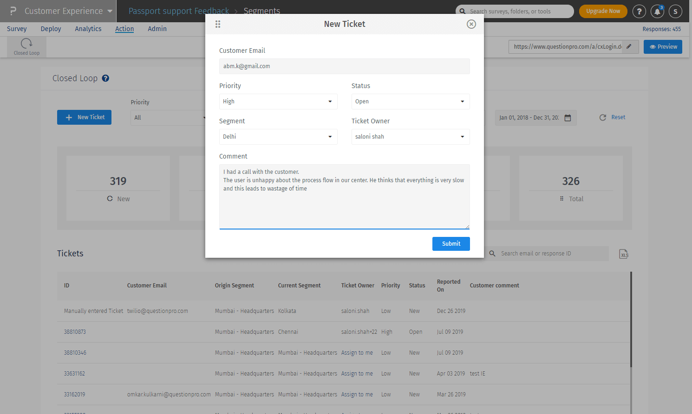Open the calendar date range picker icon
692x414 pixels.
[568, 118]
